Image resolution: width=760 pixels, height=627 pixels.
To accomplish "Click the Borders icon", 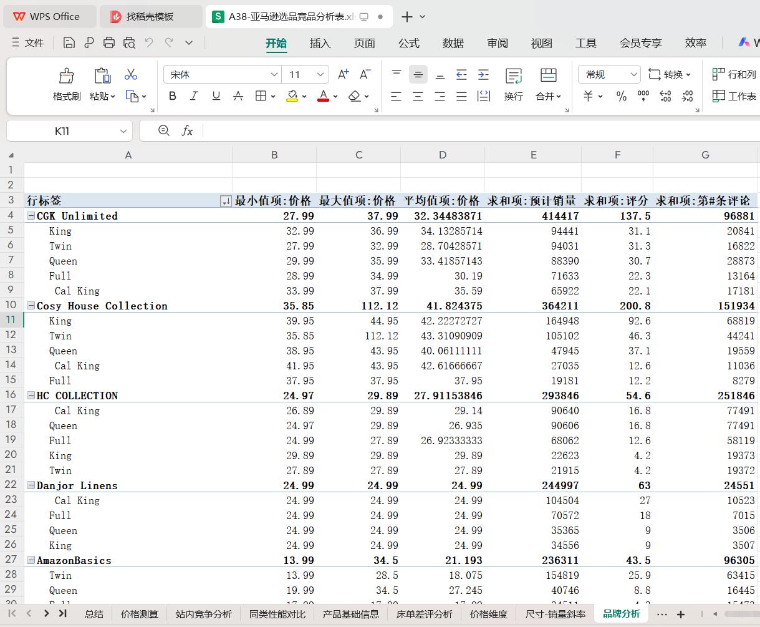I will [x=261, y=96].
